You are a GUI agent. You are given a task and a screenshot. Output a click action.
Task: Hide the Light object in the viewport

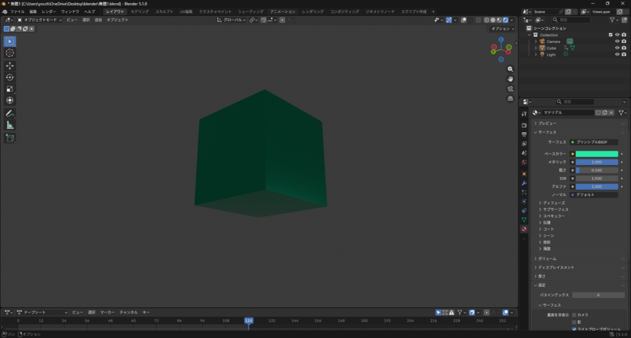pos(616,55)
